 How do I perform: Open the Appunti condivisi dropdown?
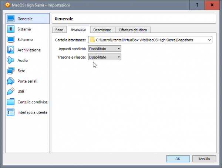tap(105, 49)
